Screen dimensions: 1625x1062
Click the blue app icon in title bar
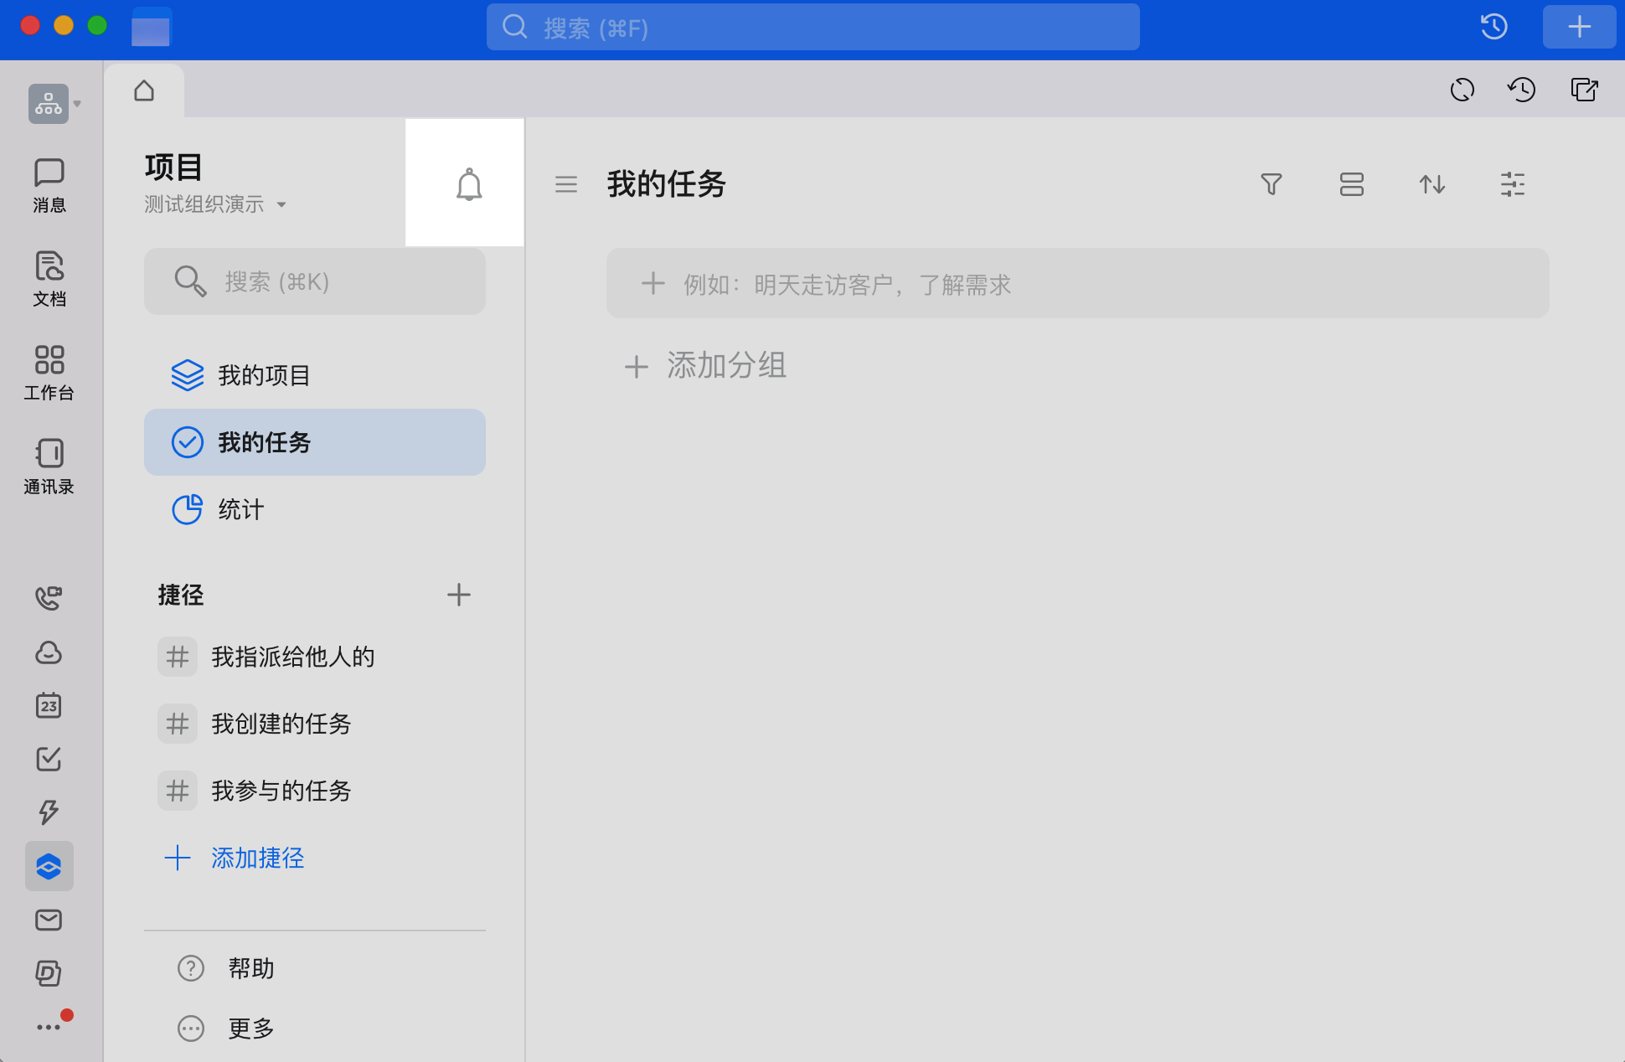click(152, 27)
